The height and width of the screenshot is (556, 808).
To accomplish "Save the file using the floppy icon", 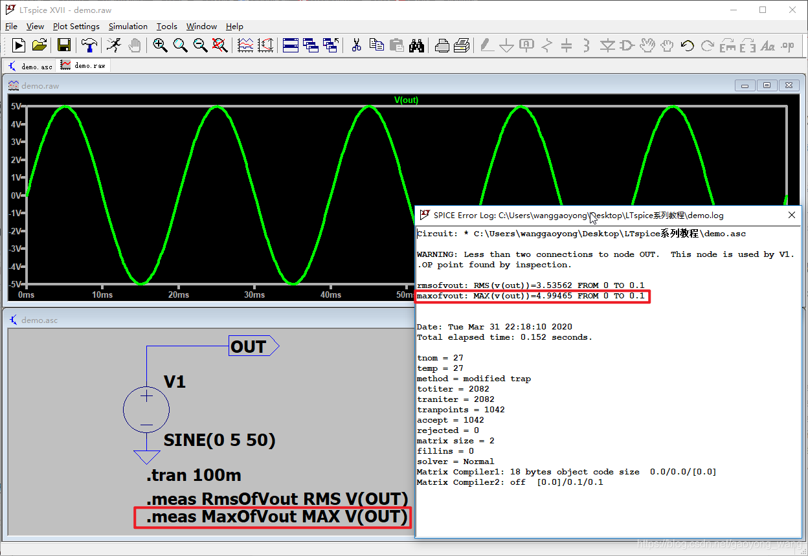I will click(63, 45).
